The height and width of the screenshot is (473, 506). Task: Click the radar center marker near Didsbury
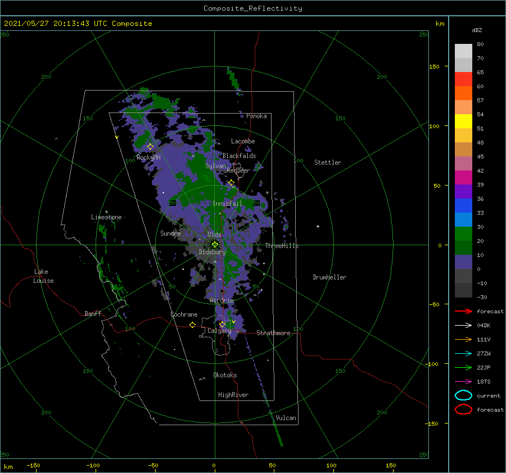click(x=215, y=245)
